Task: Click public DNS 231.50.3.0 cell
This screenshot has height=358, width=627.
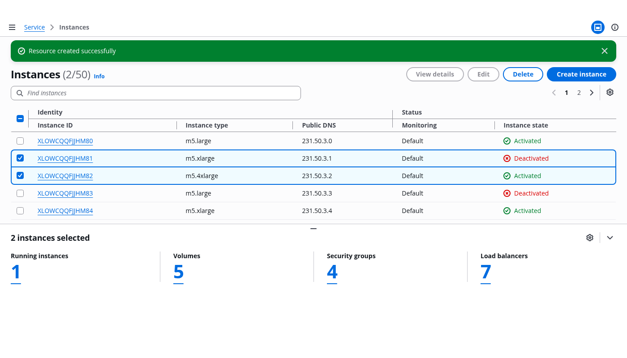Action: (x=317, y=141)
